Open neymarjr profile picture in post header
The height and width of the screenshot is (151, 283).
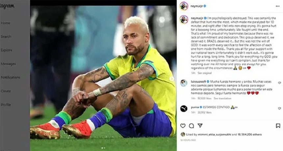click(184, 6)
